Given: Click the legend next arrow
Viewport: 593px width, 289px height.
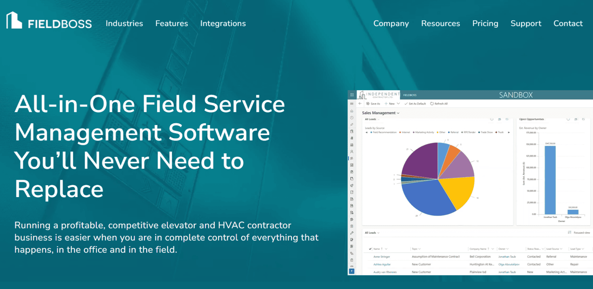Looking at the screenshot, I should (x=509, y=132).
